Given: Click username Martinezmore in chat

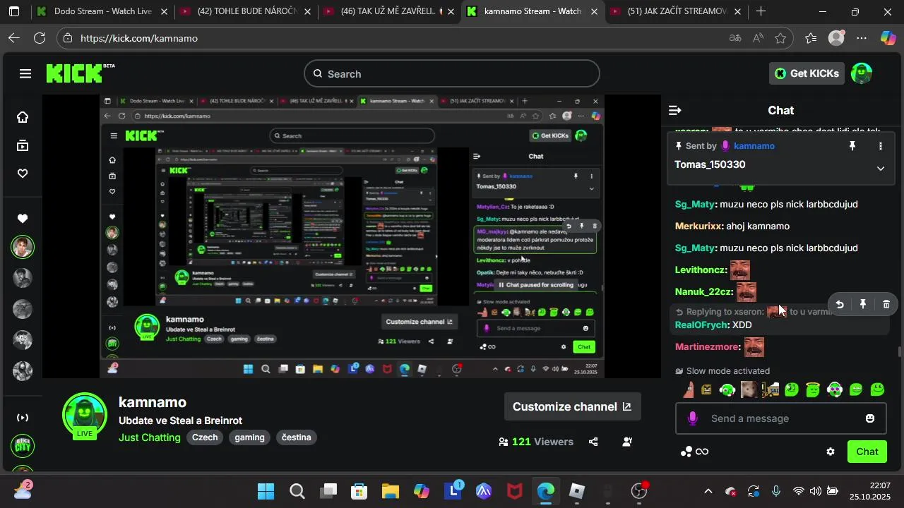Looking at the screenshot, I should pyautogui.click(x=707, y=347).
